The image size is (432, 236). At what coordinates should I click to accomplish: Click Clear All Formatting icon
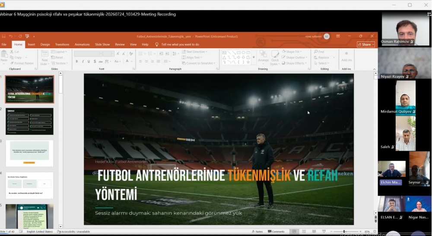click(x=131, y=53)
